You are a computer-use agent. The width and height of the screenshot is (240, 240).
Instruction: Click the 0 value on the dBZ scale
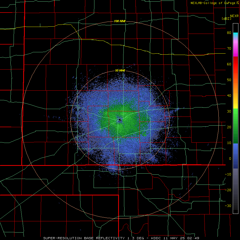[230, 159]
